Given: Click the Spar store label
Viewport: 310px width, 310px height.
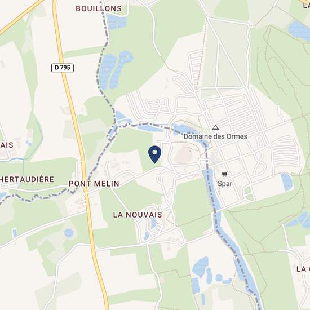Looking at the screenshot, I should coord(224,184).
